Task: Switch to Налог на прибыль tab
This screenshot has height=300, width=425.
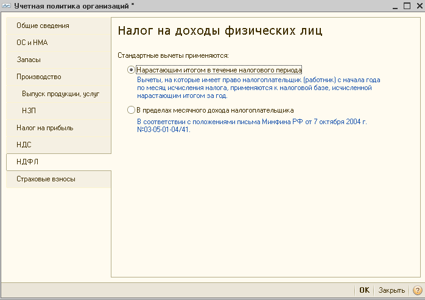Action: [x=58, y=128]
